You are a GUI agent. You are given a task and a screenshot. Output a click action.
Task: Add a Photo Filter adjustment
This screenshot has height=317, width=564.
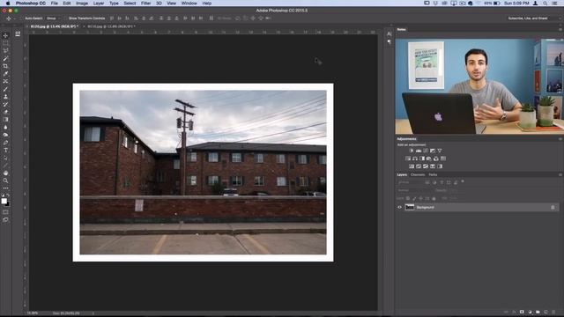point(429,158)
